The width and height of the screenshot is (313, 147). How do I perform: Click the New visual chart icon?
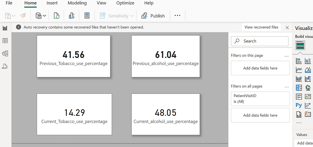tap(72, 16)
